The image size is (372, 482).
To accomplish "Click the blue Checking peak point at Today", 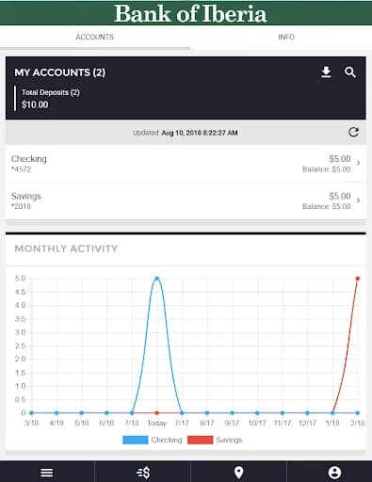I will click(157, 279).
